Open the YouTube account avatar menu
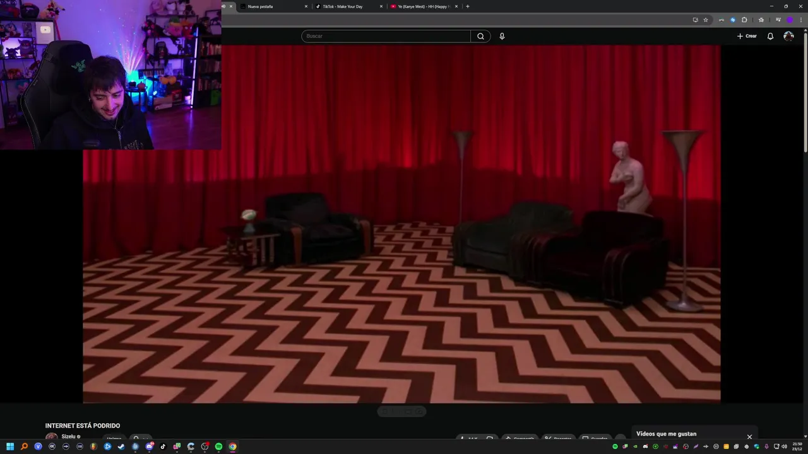The width and height of the screenshot is (808, 454). (x=788, y=36)
